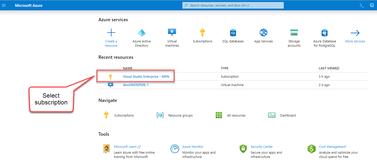Click All resources green grid icon
This screenshot has height=167, width=377.
pyautogui.click(x=219, y=115)
